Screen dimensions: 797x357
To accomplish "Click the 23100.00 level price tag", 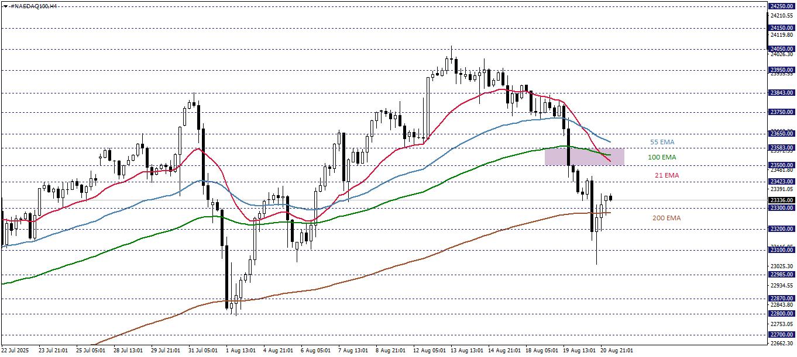I will coord(781,250).
